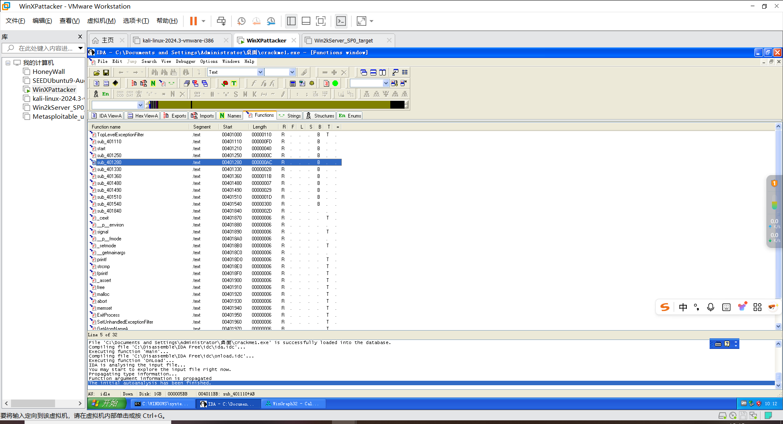The width and height of the screenshot is (783, 424).
Task: Click the red shield security tray icon
Action: tap(759, 404)
